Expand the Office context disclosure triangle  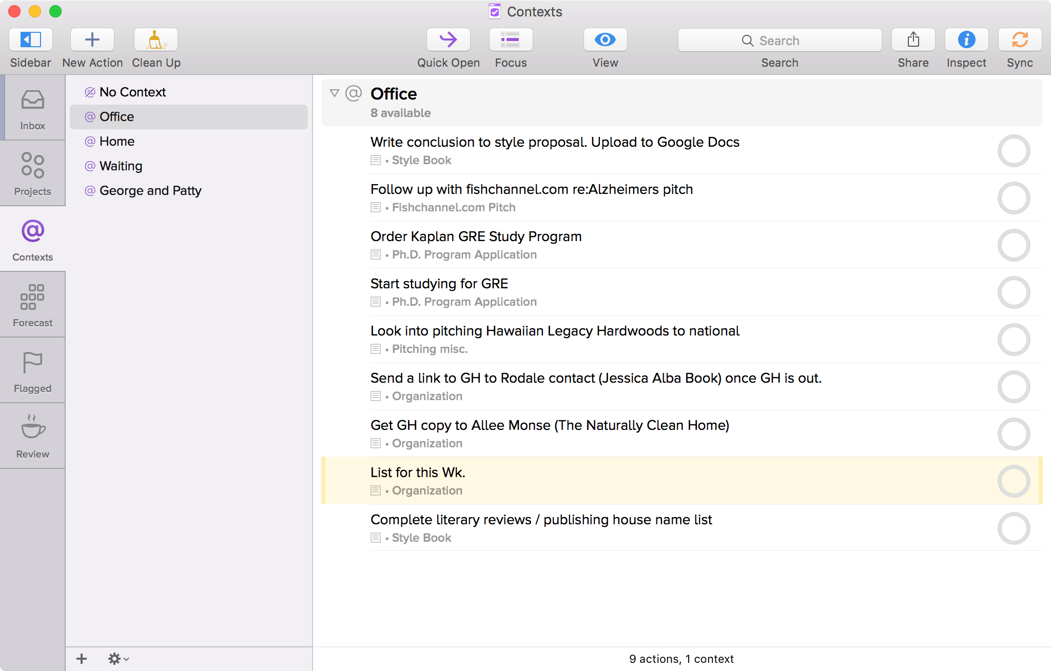pos(334,93)
